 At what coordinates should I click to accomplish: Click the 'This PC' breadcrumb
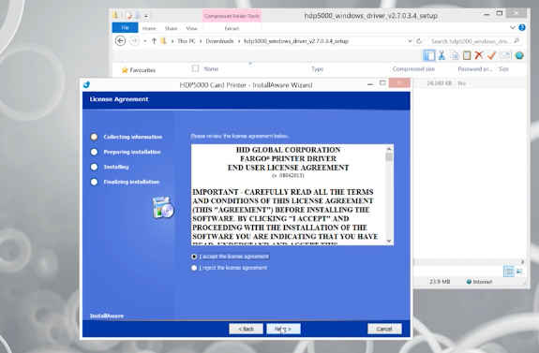pos(187,41)
